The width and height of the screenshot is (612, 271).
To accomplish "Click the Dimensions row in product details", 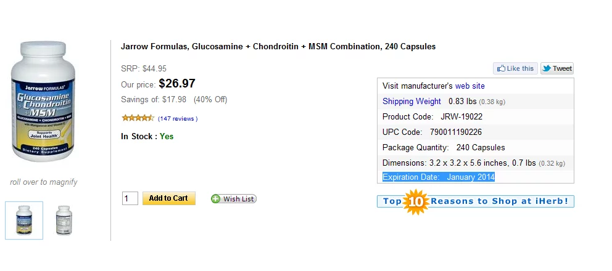I will pos(473,163).
